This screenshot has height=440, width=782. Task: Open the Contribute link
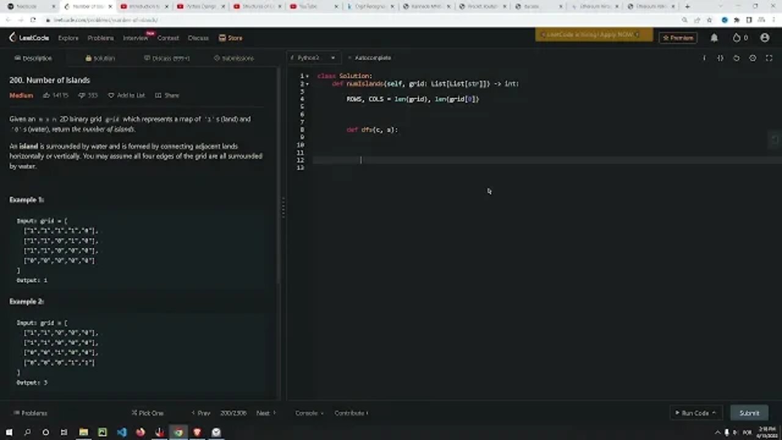tap(351, 413)
